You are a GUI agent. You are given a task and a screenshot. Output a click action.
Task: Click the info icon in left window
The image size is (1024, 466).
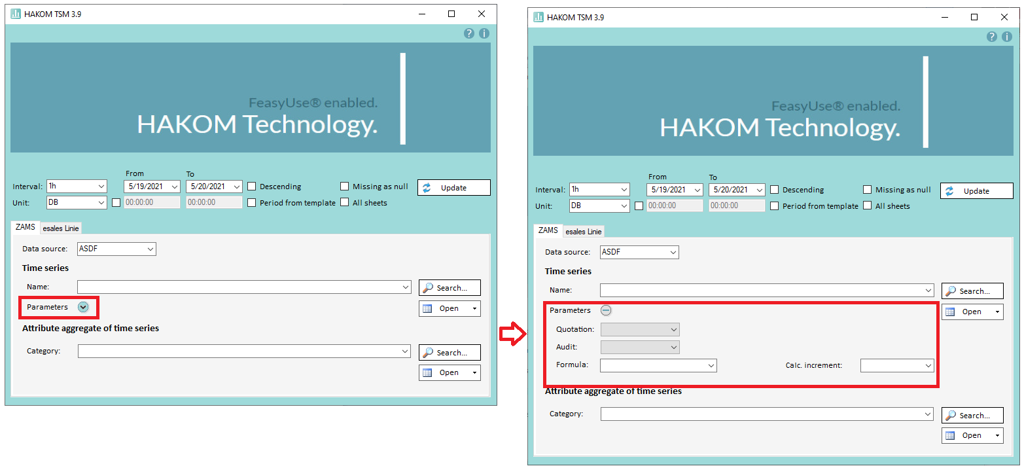(484, 33)
